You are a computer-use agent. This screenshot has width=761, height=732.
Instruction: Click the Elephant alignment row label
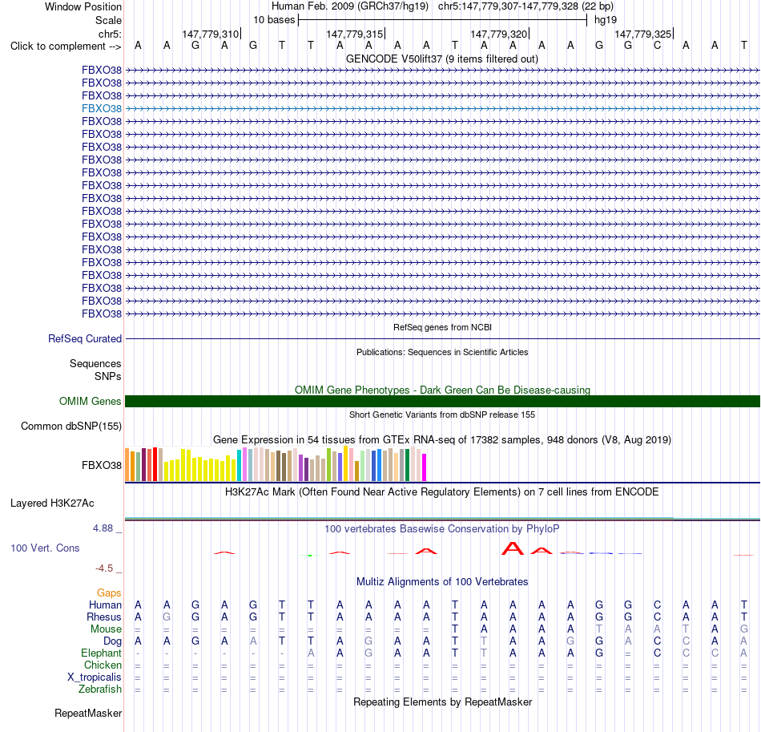tap(101, 653)
